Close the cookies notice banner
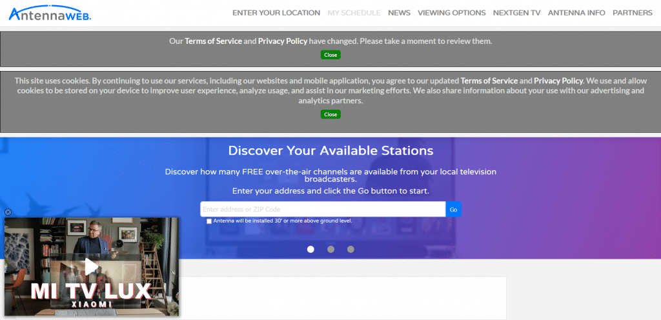 coord(330,114)
